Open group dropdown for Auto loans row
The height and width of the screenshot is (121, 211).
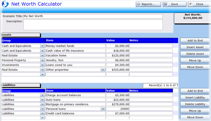coord(42,100)
